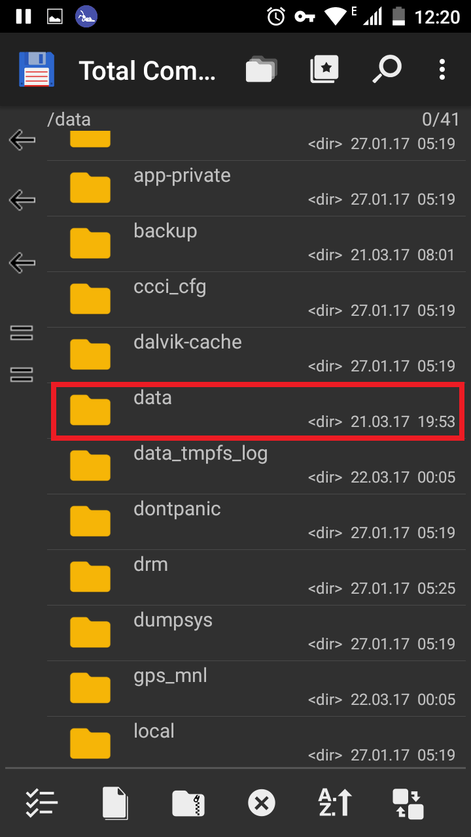Viewport: 471px width, 837px height.
Task: Open the A-Z sort order button
Action: [x=335, y=802]
